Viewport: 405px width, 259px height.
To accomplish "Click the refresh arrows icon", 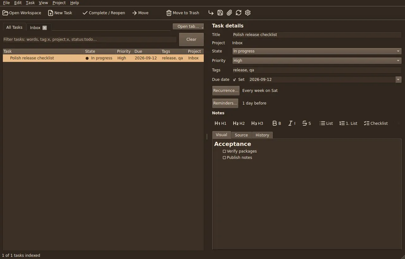I will click(x=239, y=13).
